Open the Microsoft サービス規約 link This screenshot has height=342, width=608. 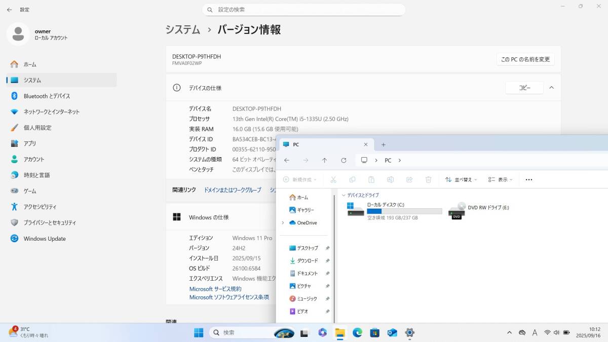tap(215, 288)
